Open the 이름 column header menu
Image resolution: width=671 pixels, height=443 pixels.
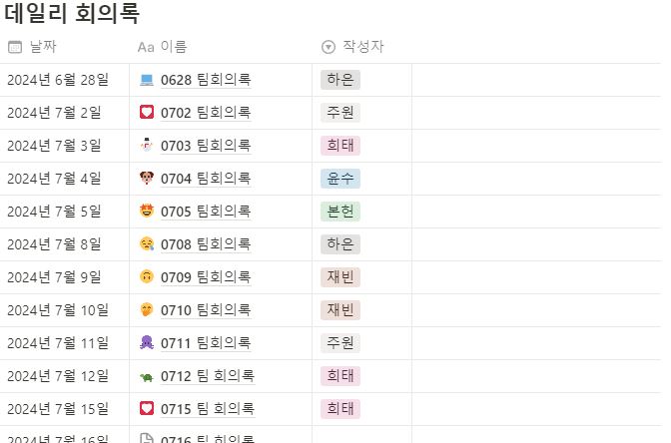162,47
